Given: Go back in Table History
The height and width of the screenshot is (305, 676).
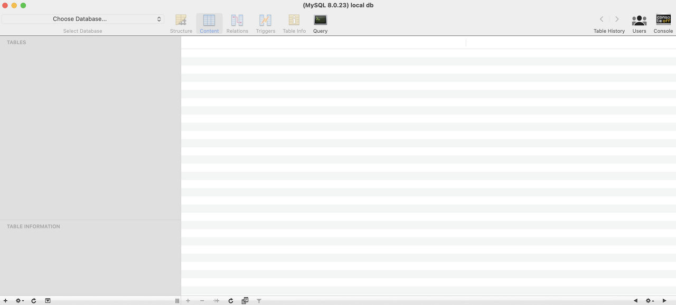Looking at the screenshot, I should pos(602,19).
